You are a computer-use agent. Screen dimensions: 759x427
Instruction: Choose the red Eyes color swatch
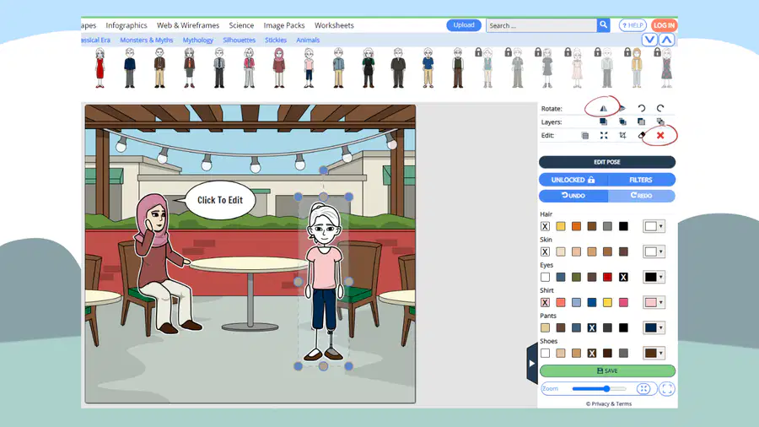click(607, 277)
